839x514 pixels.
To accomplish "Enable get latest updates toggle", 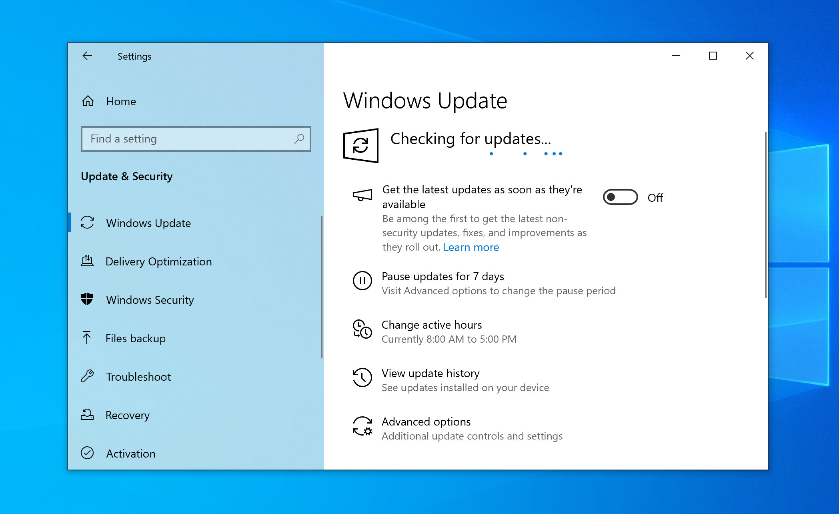I will pos(620,197).
